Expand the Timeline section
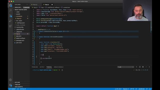 pos(17,84)
